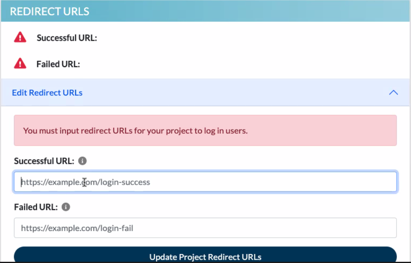This screenshot has height=263, width=411.
Task: Open the info tooltip icon for Successful URL
Action: click(x=82, y=161)
